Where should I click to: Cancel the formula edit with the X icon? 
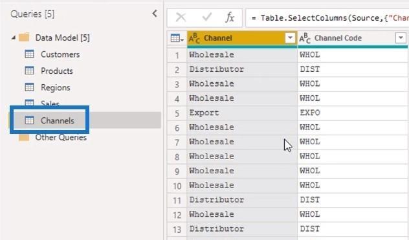click(x=181, y=17)
